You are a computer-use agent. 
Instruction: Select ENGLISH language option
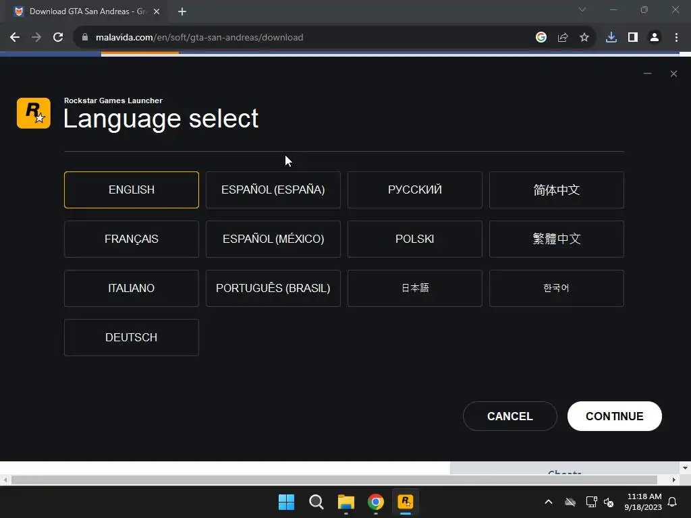pos(132,190)
